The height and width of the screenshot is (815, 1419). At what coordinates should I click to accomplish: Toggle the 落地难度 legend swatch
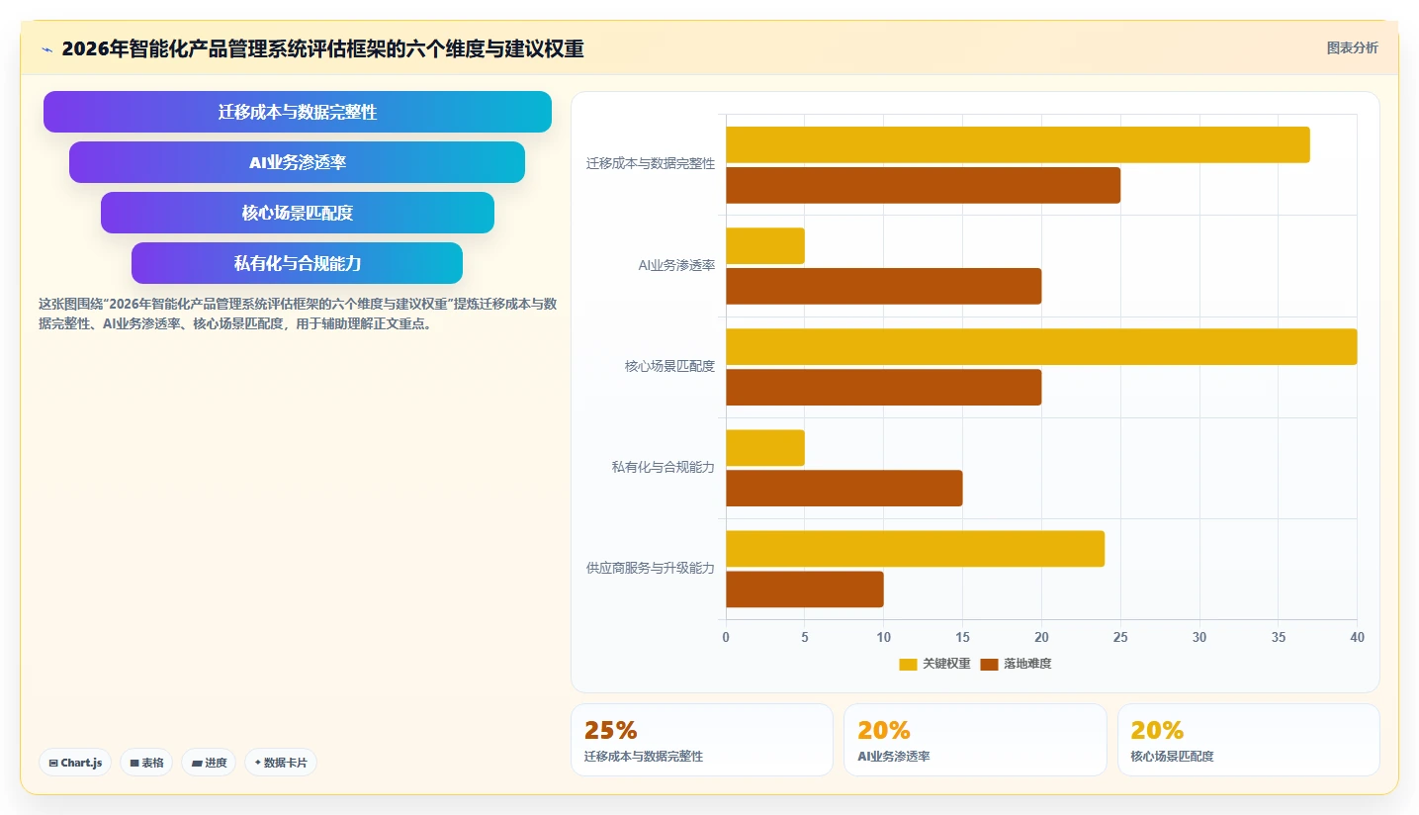(x=989, y=664)
